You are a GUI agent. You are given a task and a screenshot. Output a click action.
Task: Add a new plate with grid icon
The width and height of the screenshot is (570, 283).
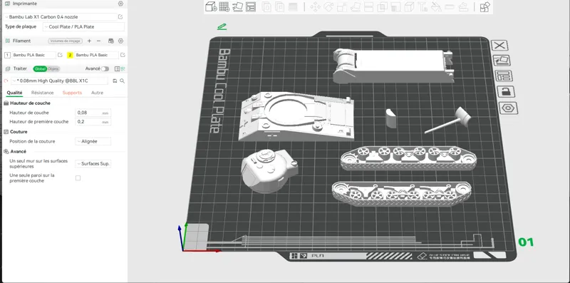coord(224,6)
